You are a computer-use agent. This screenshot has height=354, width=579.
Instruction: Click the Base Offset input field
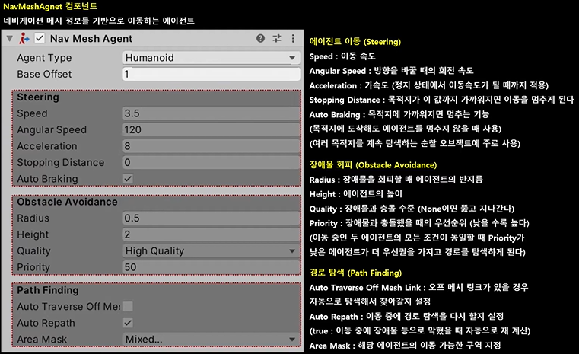(x=211, y=74)
